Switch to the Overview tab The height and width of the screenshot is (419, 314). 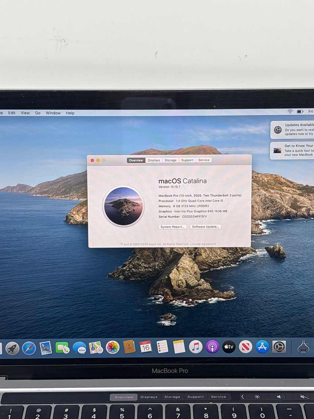coord(136,160)
